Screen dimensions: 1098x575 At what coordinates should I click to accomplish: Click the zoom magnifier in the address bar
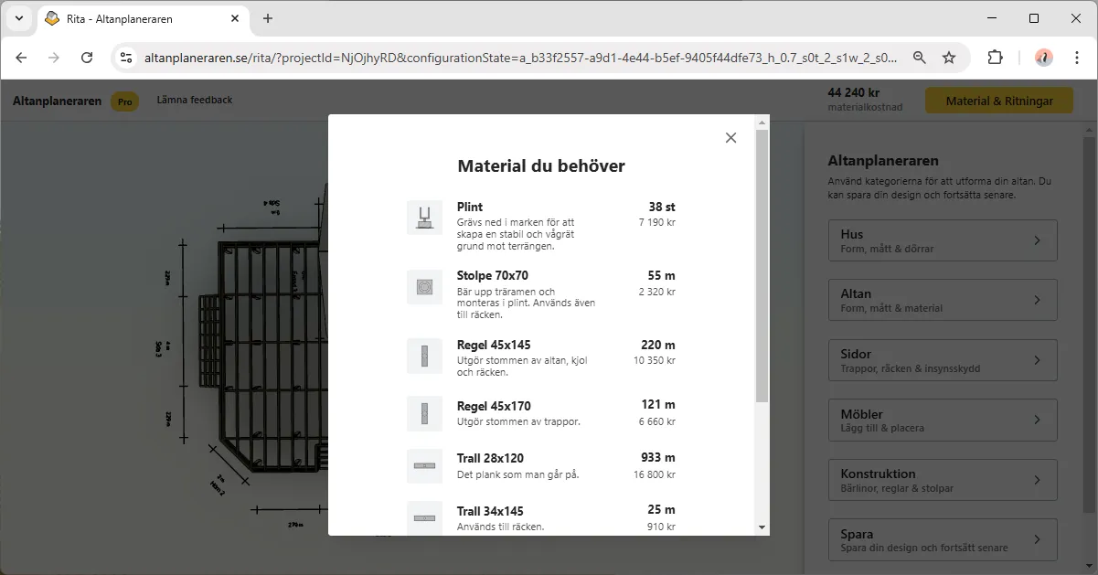(x=919, y=57)
